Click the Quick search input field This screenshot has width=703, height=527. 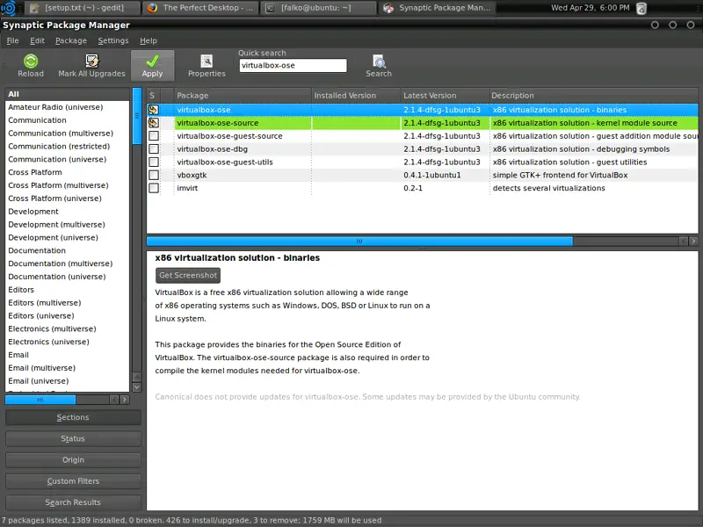click(x=293, y=65)
